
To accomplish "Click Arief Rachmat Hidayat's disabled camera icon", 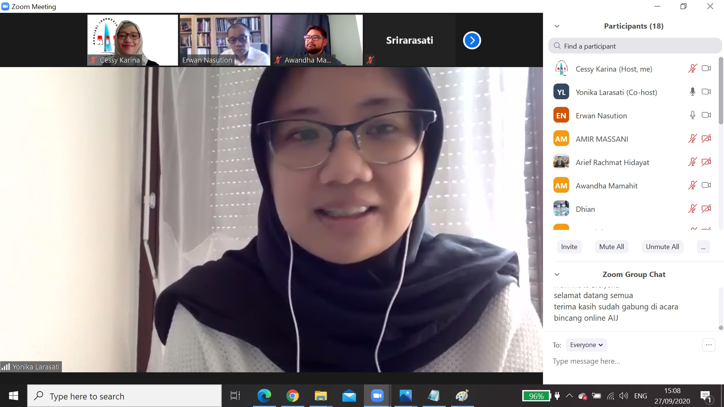I will (x=706, y=162).
